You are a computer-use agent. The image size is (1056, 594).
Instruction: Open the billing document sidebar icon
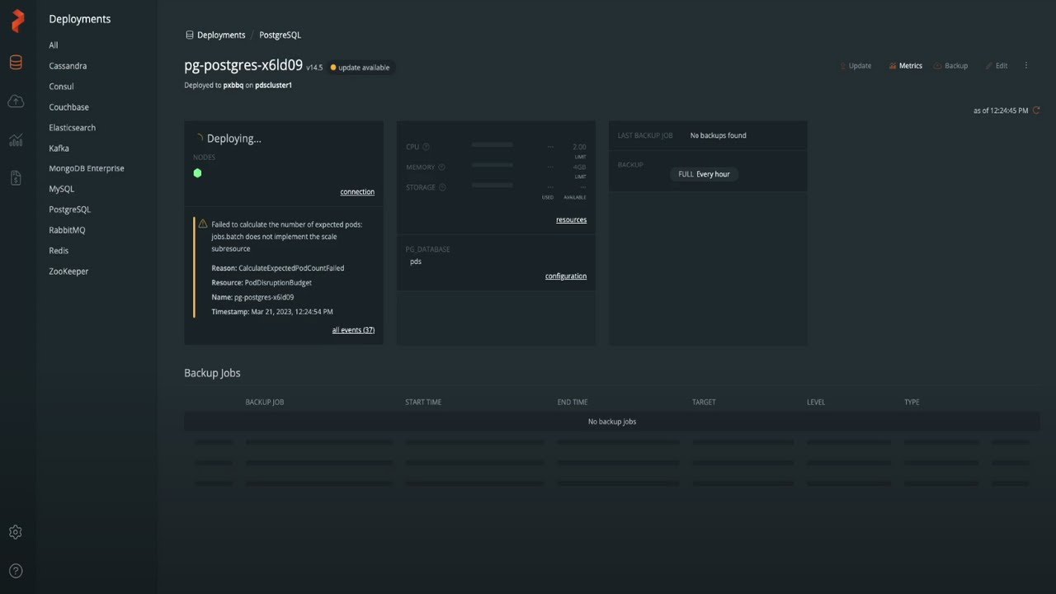coord(16,178)
